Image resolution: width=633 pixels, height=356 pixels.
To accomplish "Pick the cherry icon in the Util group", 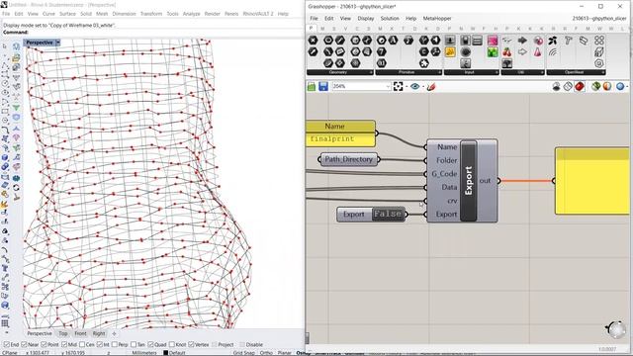I will 507,52.
